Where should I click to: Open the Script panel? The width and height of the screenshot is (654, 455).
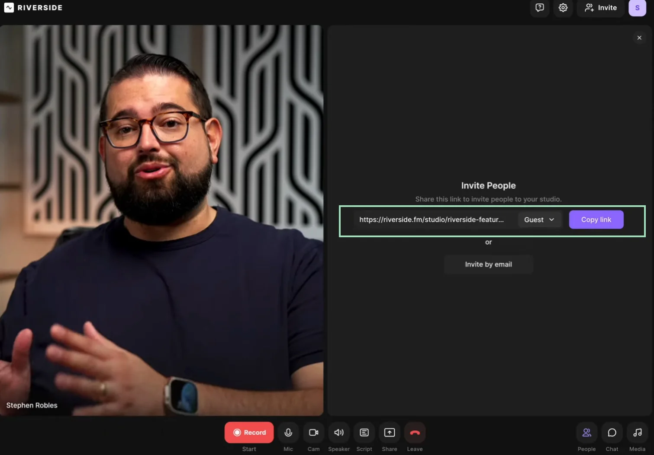tap(364, 432)
